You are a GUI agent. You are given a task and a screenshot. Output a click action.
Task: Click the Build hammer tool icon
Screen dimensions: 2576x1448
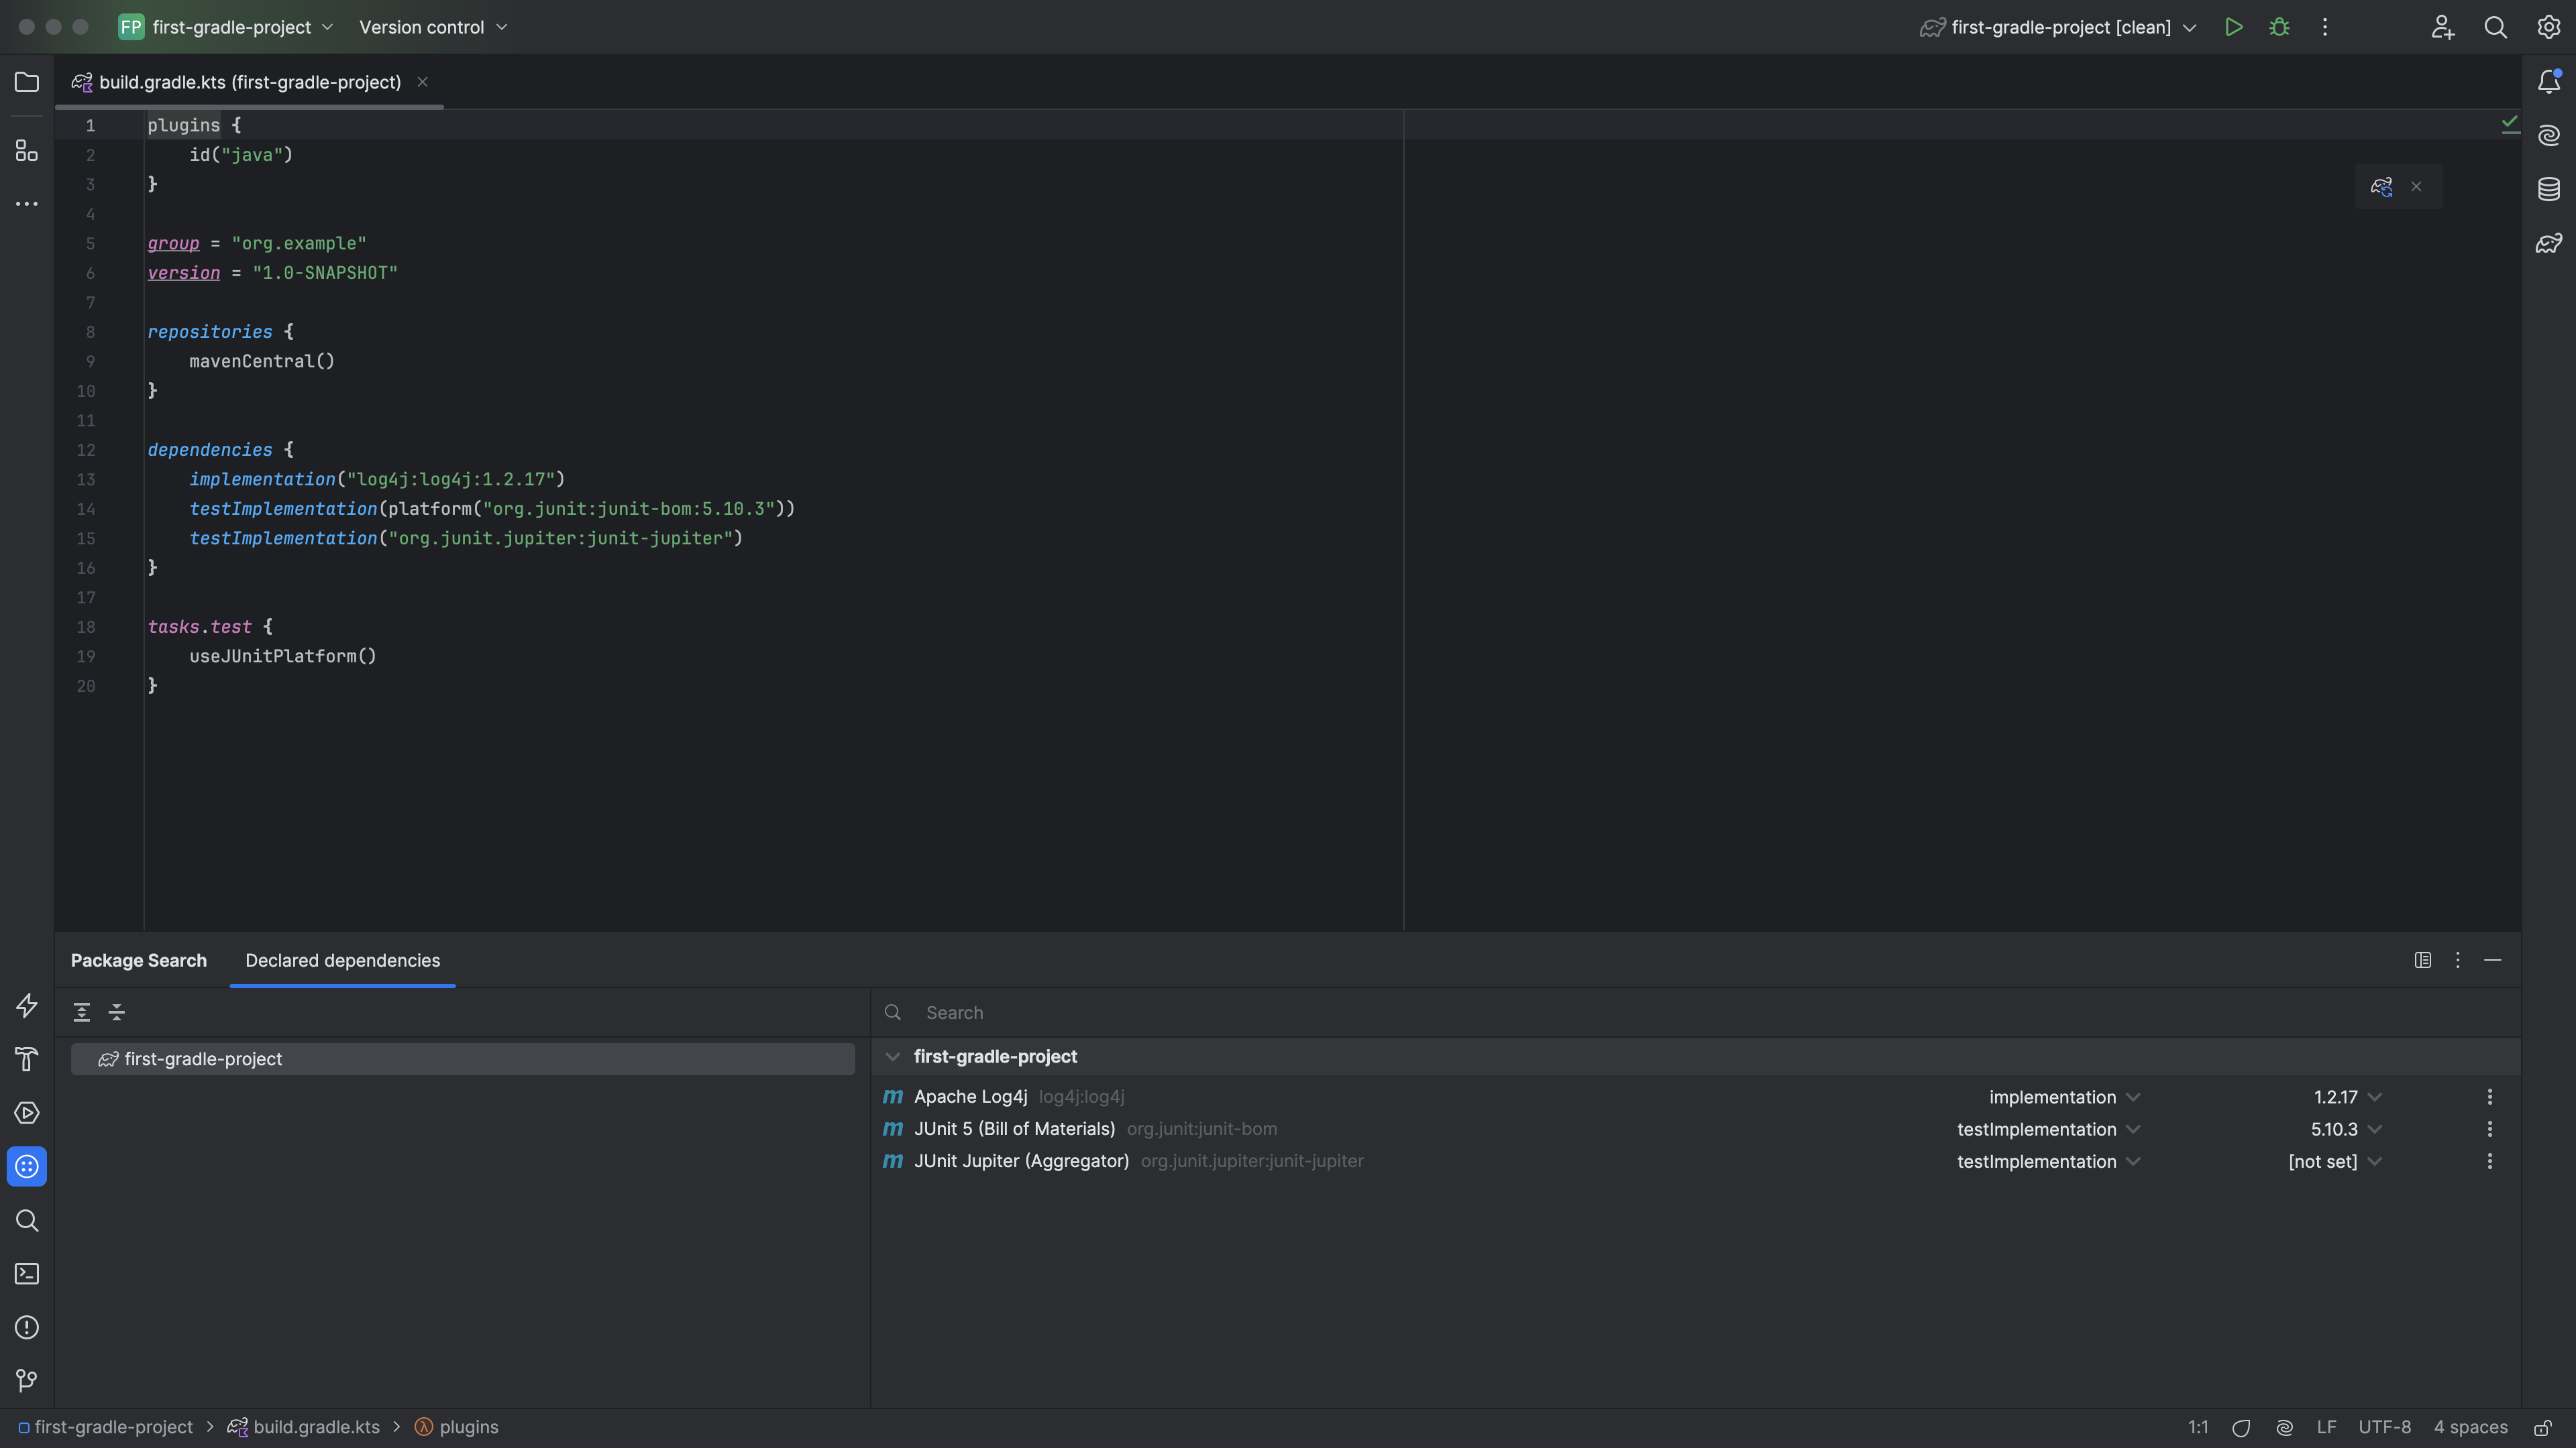[x=27, y=1059]
